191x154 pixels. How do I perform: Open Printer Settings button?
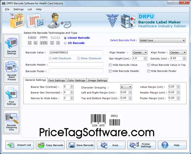coord(142,145)
